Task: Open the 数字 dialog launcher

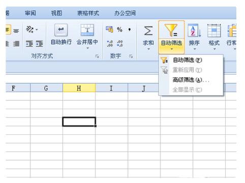Action: click(x=131, y=56)
